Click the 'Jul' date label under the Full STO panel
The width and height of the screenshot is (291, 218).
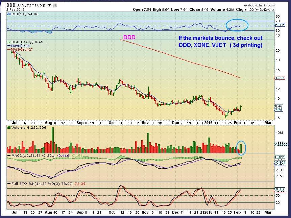tap(15, 212)
